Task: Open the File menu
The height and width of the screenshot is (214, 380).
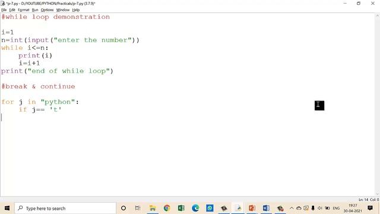Action: (x=4, y=10)
